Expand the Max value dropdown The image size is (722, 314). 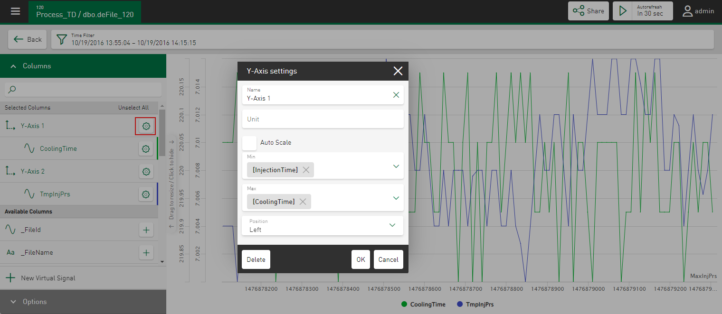(396, 198)
